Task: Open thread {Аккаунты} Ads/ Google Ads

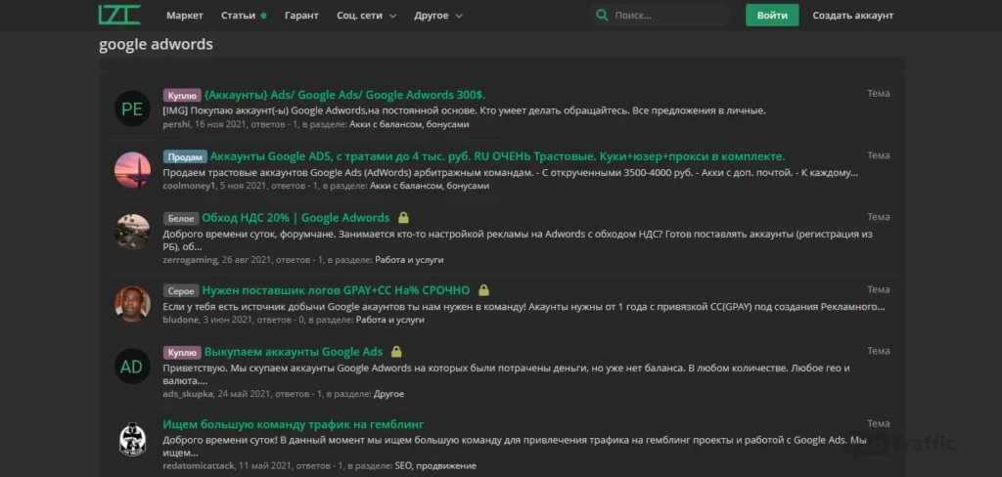Action: point(345,95)
